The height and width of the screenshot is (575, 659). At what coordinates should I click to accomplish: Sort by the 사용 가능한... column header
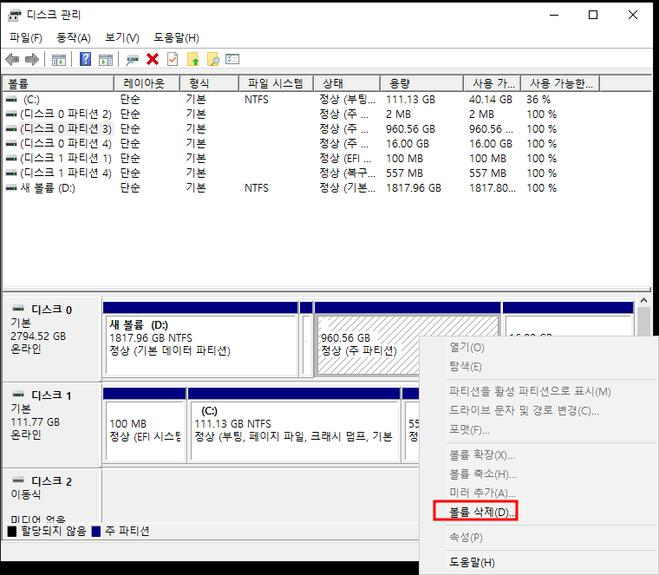point(560,83)
